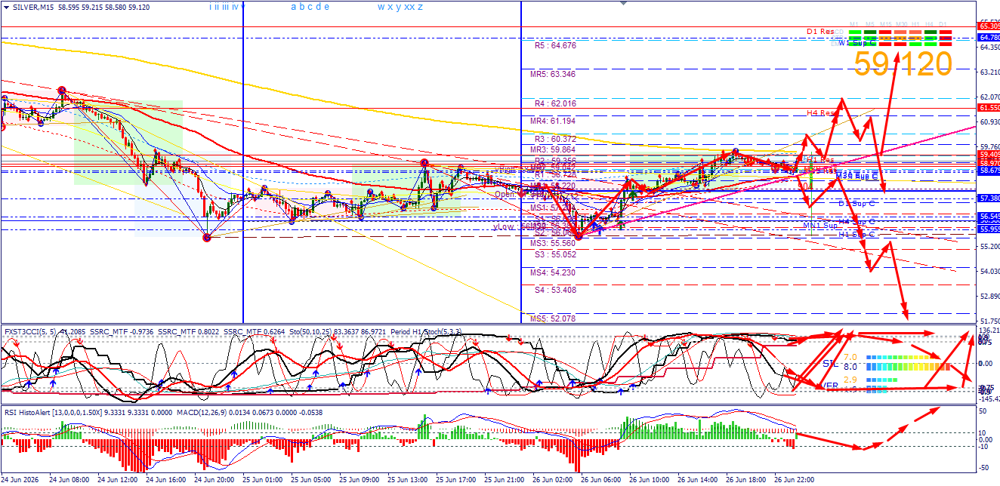Click the 57.380 blue price tag
The image size is (1000, 486).
(x=989, y=198)
